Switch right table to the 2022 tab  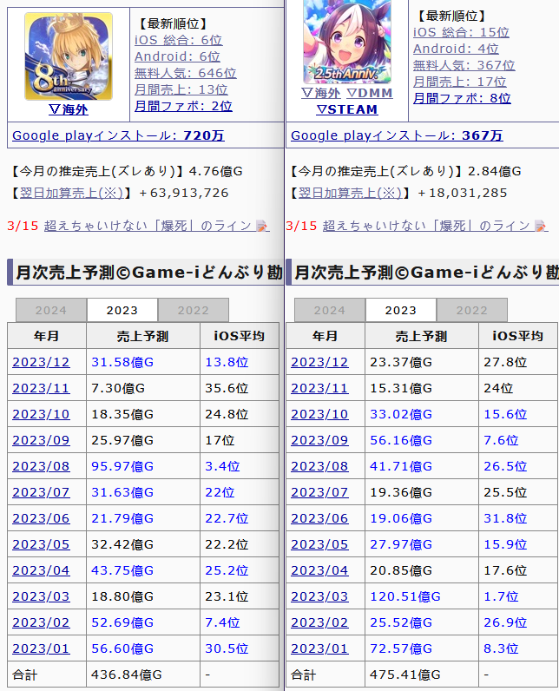tap(472, 310)
